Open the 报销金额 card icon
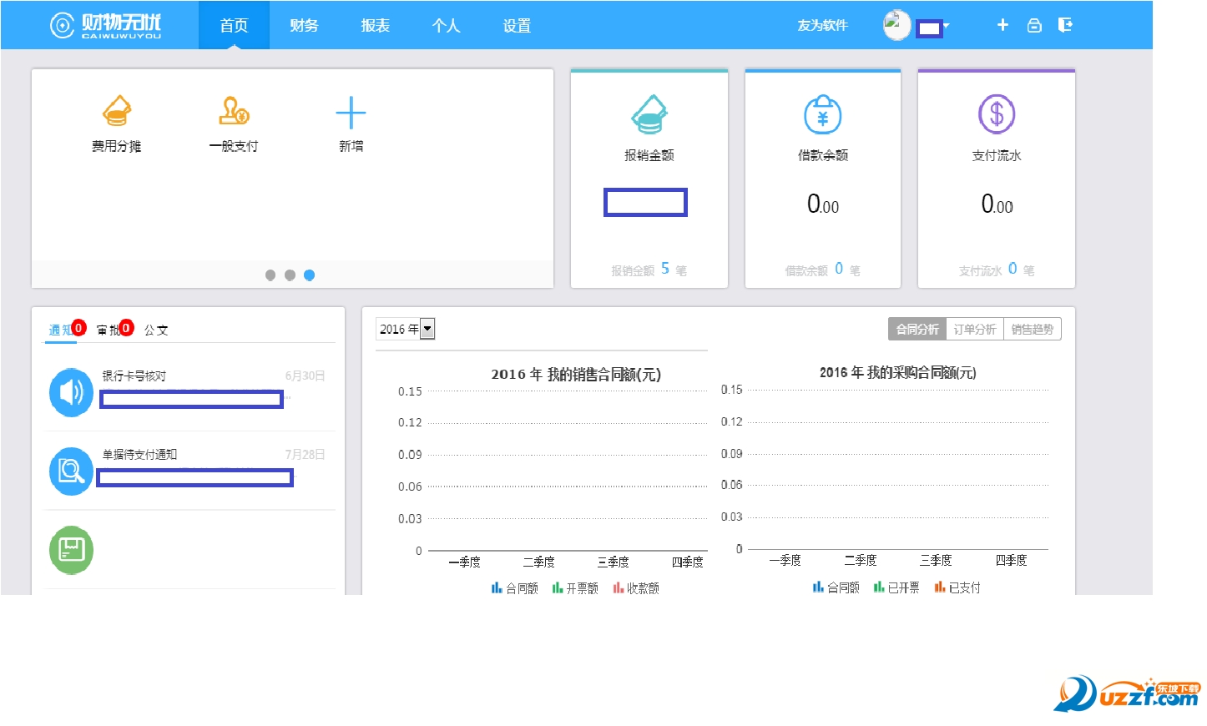This screenshot has width=1207, height=726. click(x=649, y=114)
